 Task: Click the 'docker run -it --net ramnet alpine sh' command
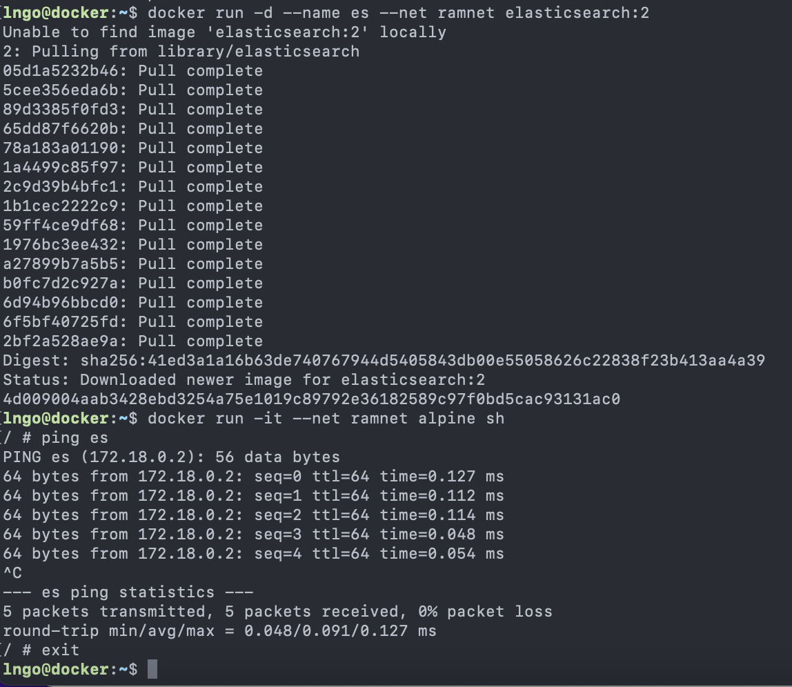pyautogui.click(x=326, y=418)
